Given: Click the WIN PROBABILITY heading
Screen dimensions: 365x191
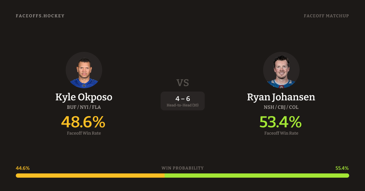Looking at the screenshot, I should point(182,168).
